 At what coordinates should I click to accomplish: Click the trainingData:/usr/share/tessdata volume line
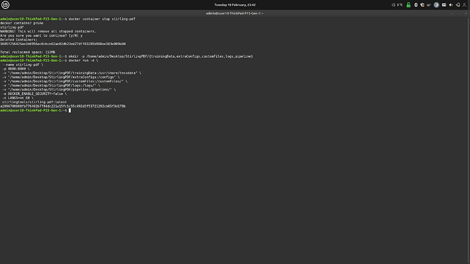(x=72, y=73)
